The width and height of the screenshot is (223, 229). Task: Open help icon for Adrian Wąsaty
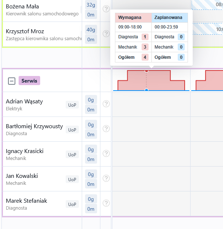pos(106,104)
